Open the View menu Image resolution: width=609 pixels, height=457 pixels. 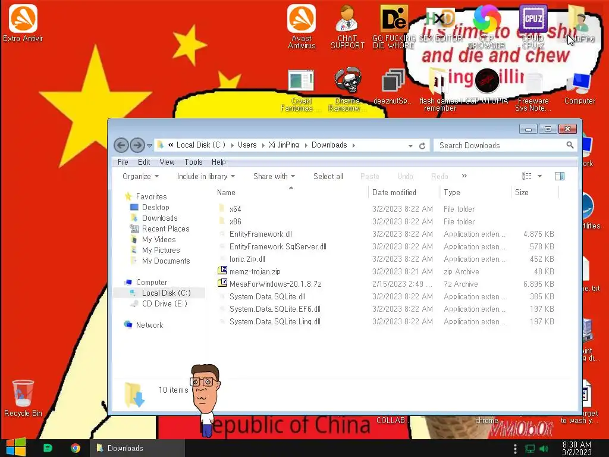pos(167,162)
